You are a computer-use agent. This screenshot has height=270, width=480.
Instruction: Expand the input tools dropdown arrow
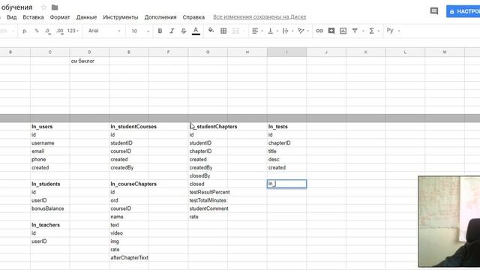point(399,31)
